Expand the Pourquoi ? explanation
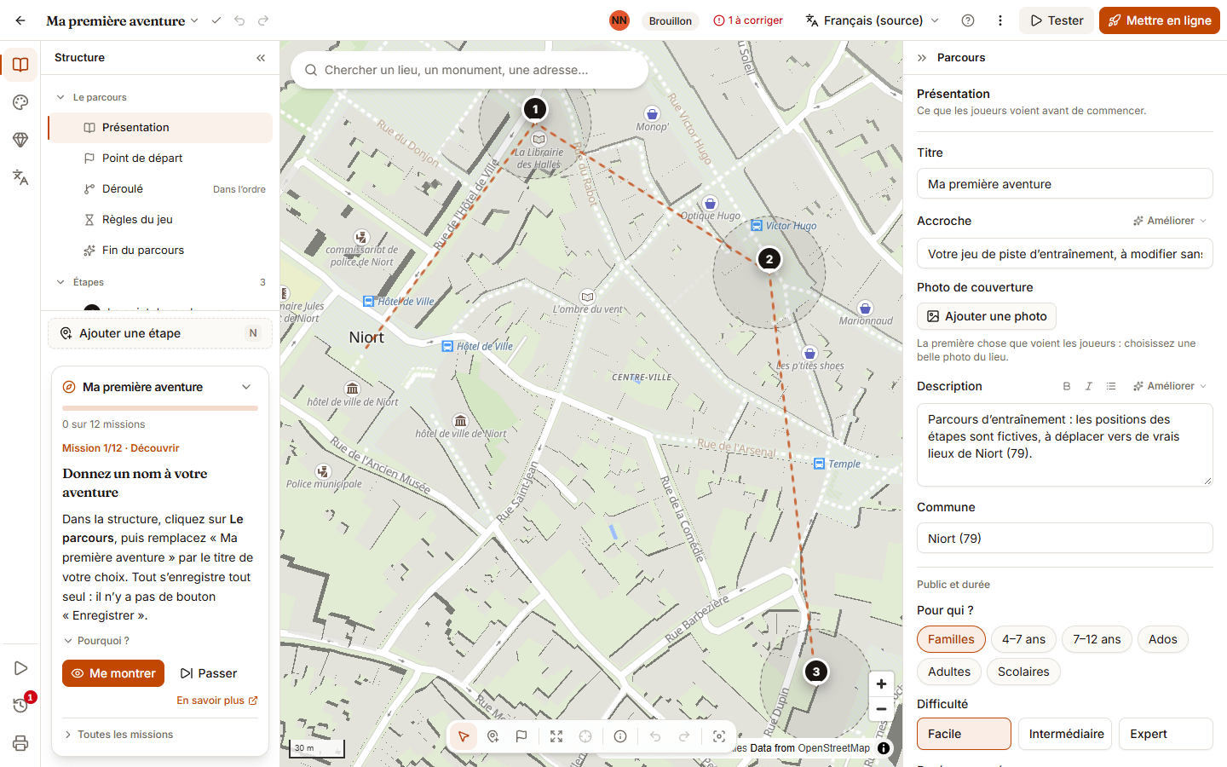Viewport: 1227px width, 767px height. (96, 641)
